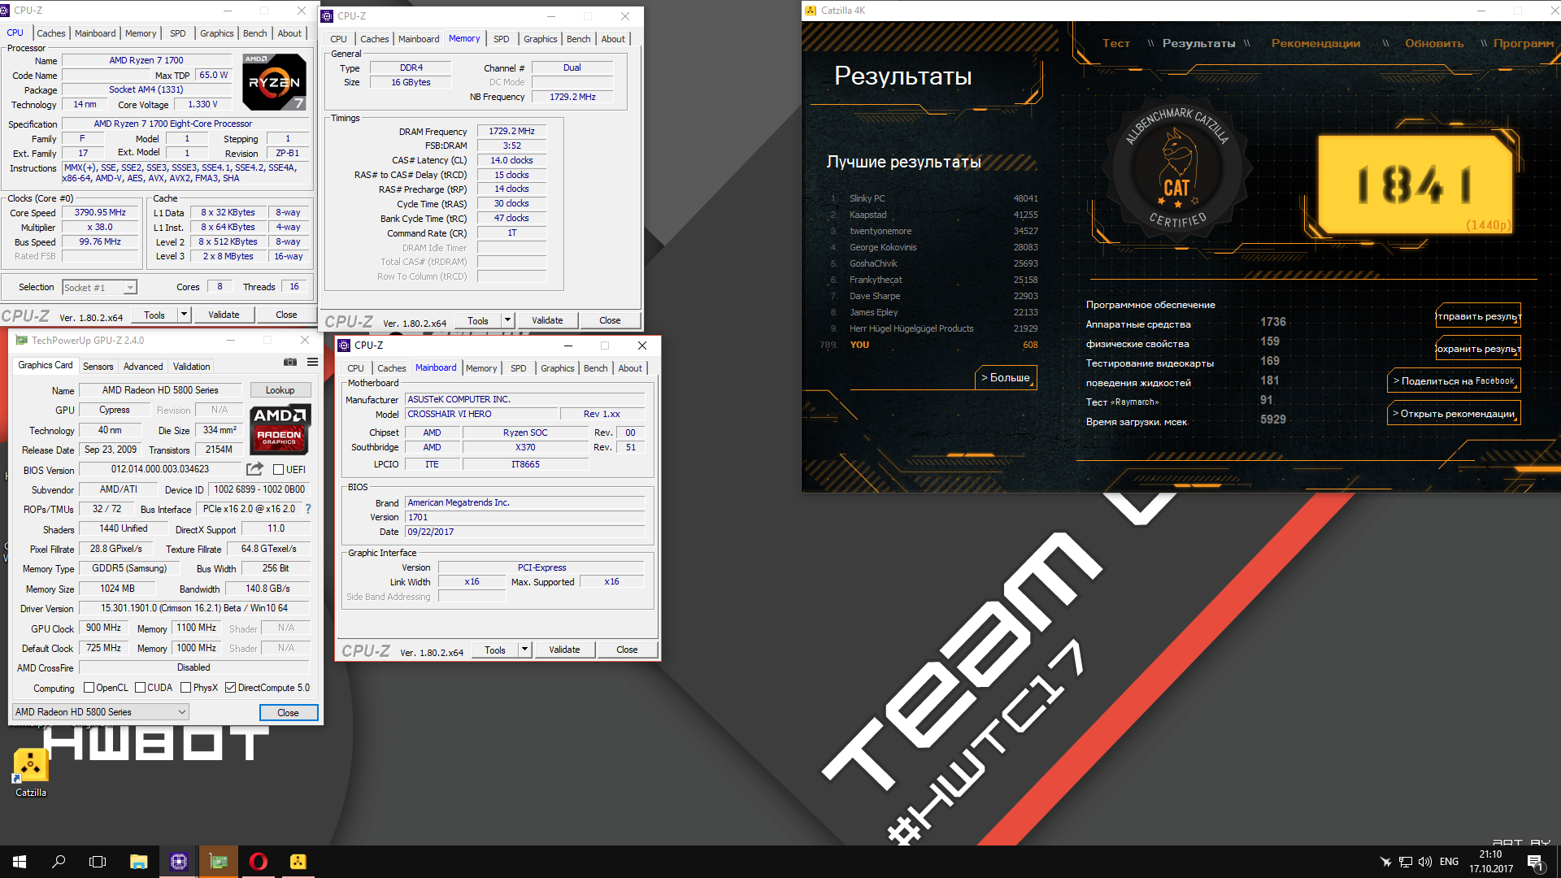
Task: Click the volume speaker tray icon
Action: coord(1425,862)
